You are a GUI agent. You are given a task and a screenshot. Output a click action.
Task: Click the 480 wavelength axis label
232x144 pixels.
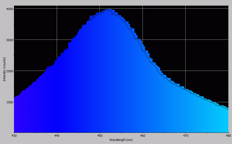point(228,136)
